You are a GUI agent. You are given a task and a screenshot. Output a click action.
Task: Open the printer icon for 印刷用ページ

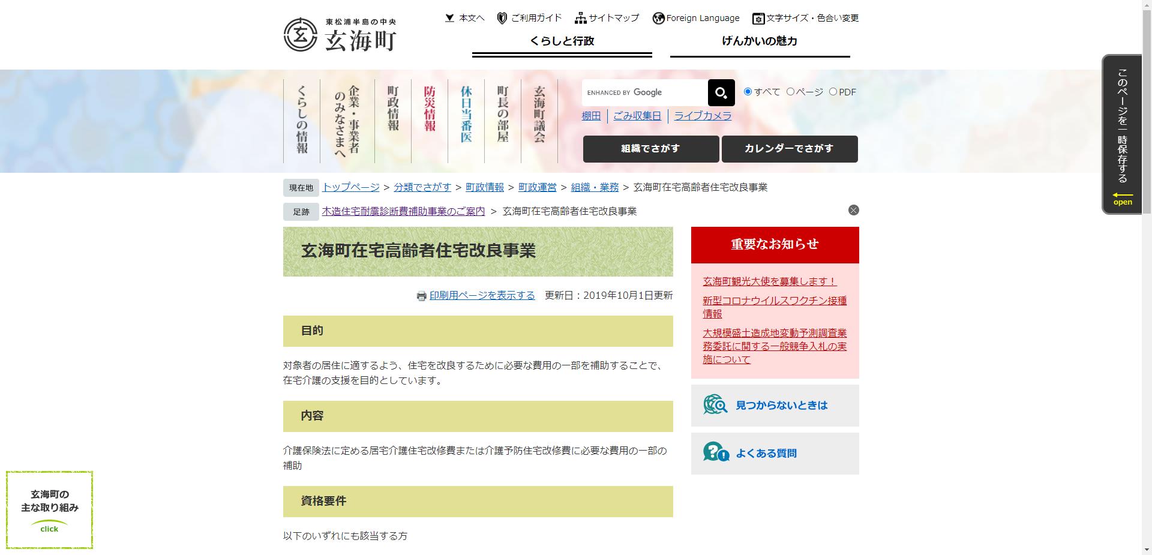420,295
